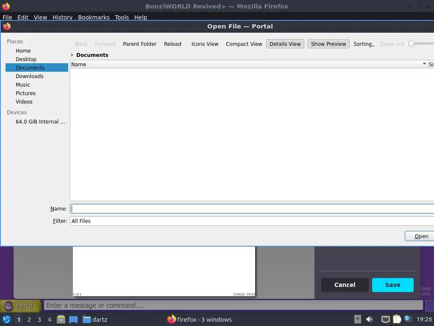Switch to virtual desktop 3
This screenshot has height=326, width=434.
click(39, 320)
